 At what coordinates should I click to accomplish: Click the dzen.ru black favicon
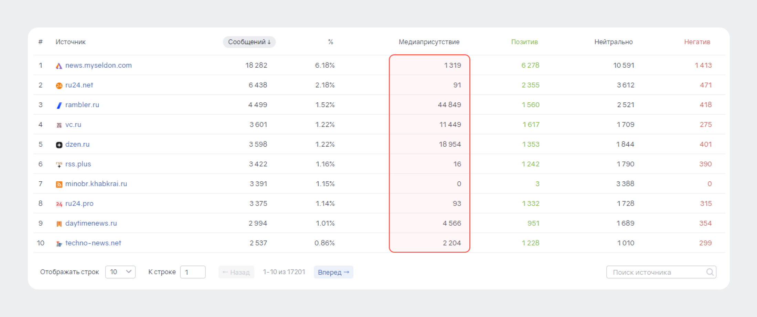point(59,145)
